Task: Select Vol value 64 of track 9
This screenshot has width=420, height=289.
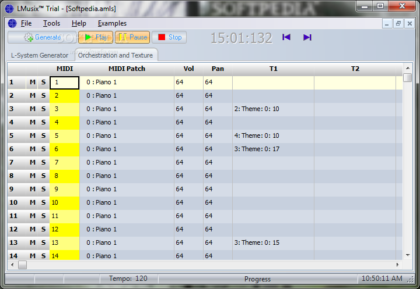Action: pyautogui.click(x=188, y=190)
